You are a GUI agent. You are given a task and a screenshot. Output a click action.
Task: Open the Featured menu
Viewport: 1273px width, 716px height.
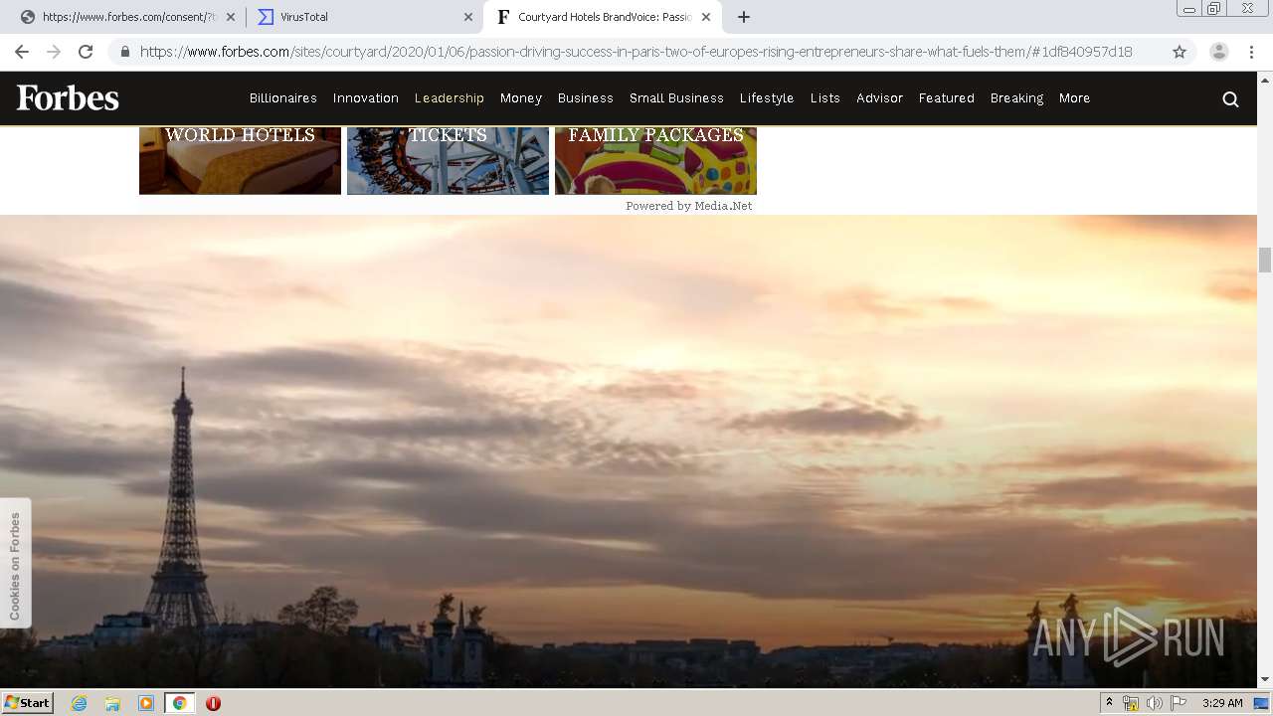[x=947, y=98]
